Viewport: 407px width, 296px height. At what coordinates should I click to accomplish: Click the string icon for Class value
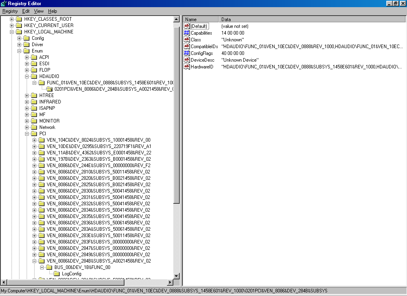[x=187, y=39]
